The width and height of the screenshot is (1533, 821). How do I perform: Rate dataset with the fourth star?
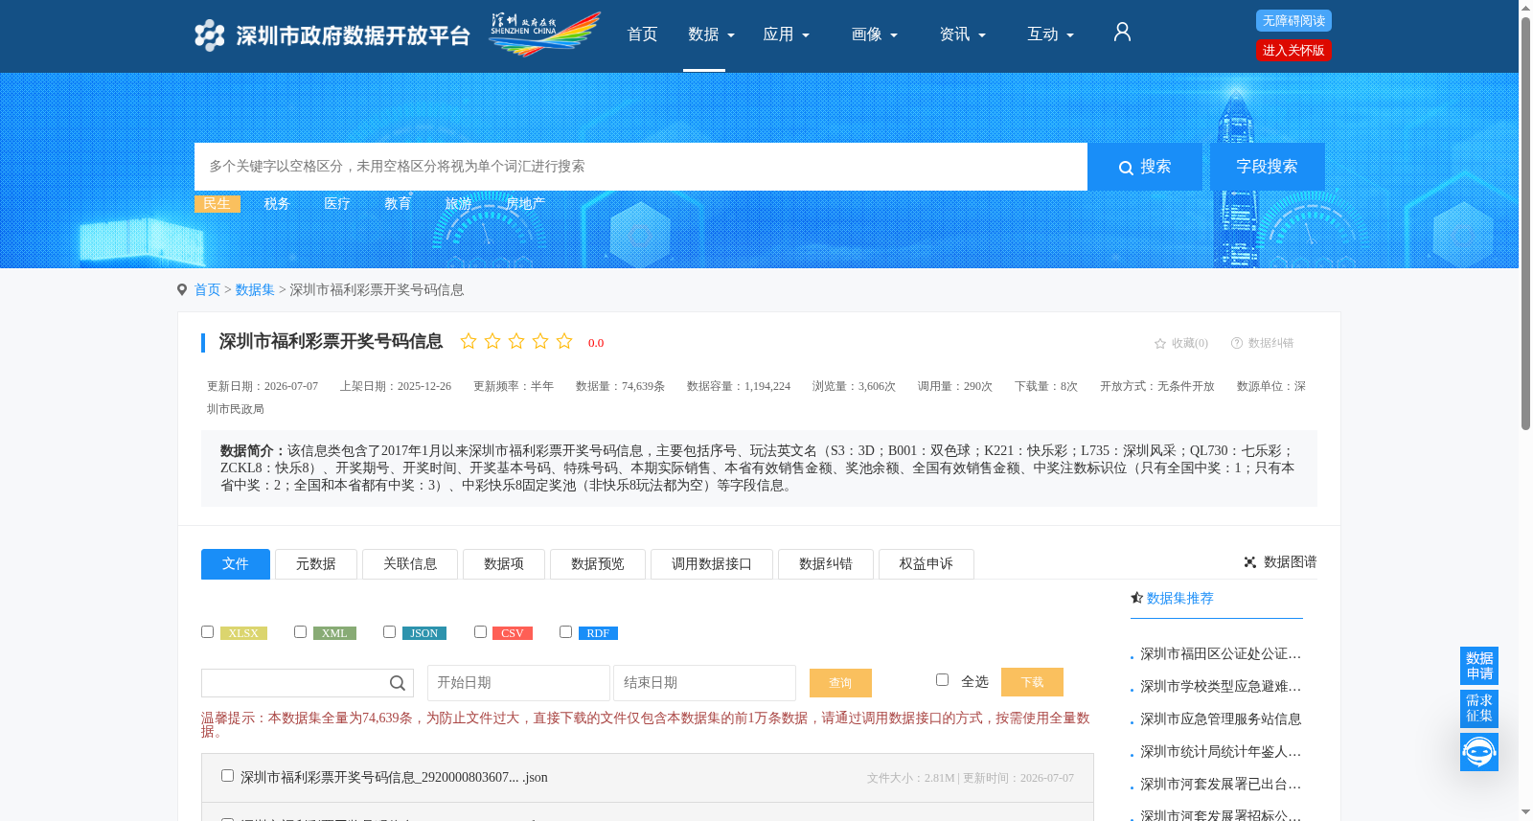(540, 341)
